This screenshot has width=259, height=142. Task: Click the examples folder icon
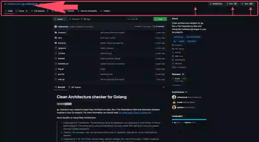tap(56, 43)
